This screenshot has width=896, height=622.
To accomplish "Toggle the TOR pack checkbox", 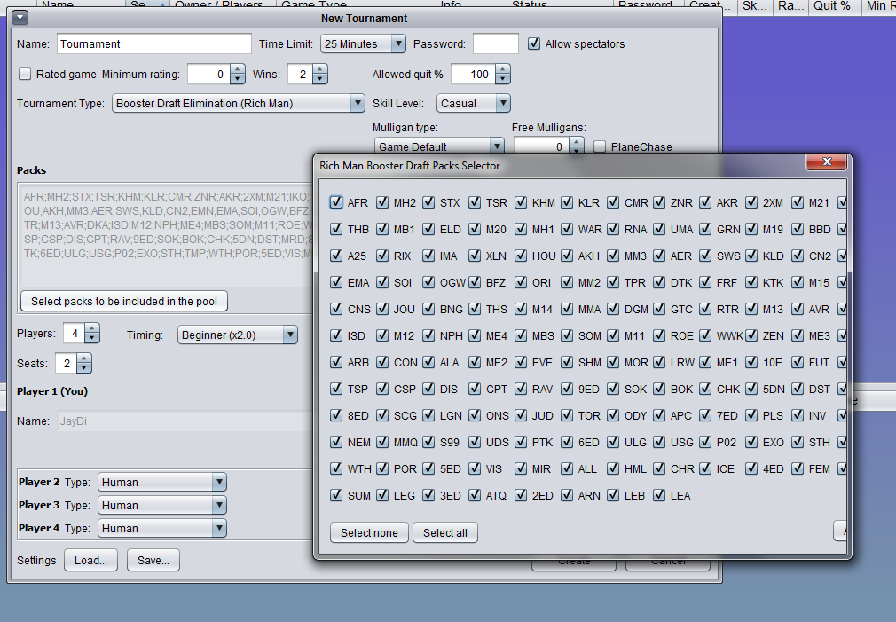I will 567,415.
